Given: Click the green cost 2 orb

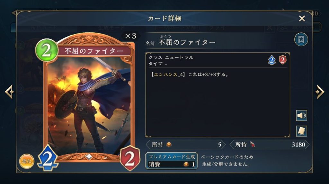Looking at the screenshot, I should click(x=47, y=50).
